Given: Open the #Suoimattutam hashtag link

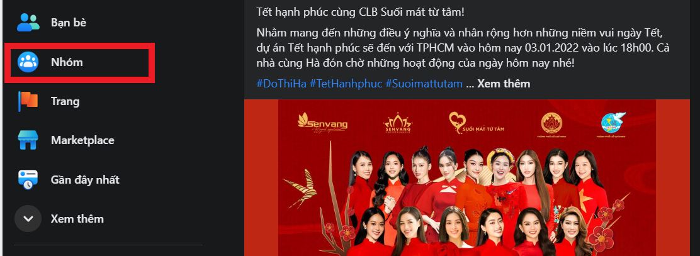Looking at the screenshot, I should (424, 84).
